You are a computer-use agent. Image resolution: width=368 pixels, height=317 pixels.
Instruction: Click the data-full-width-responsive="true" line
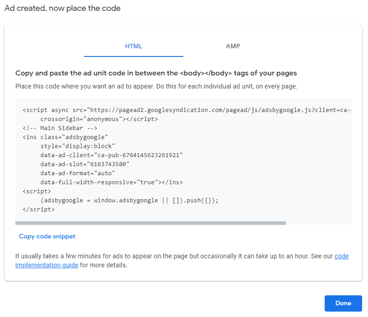click(x=112, y=182)
